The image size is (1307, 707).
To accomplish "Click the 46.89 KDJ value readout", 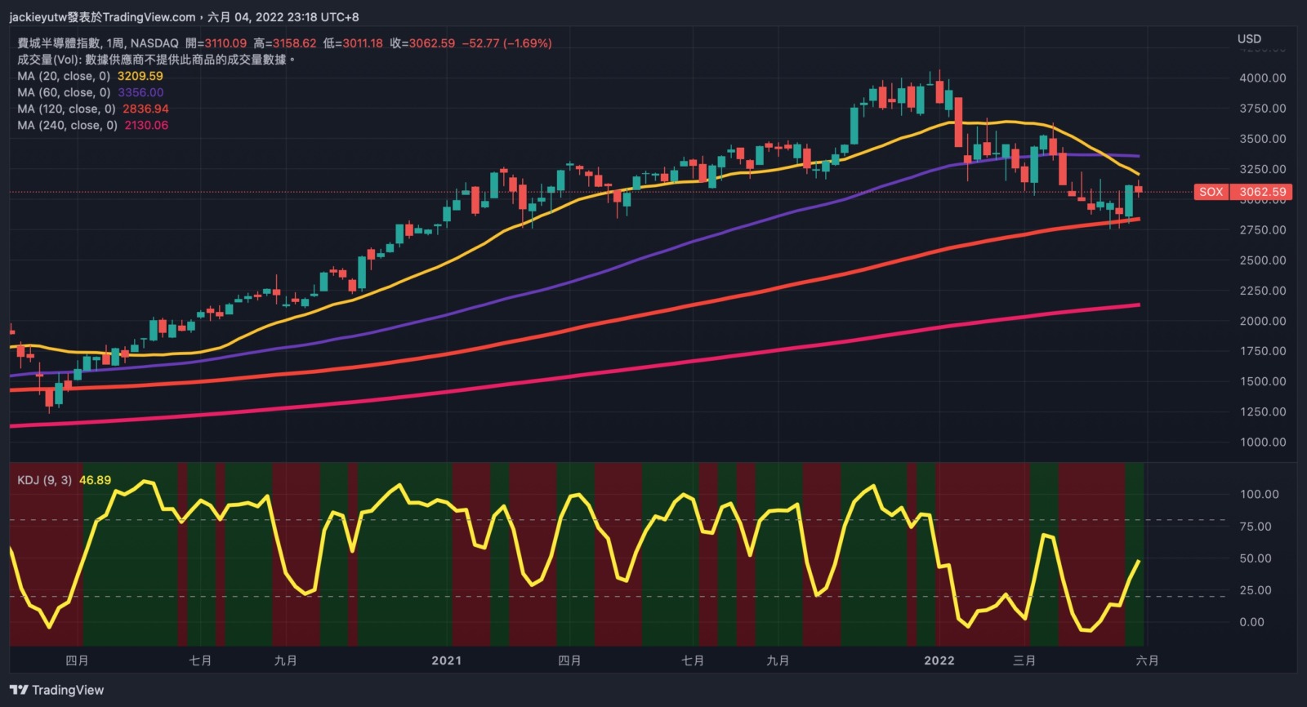I will coord(95,480).
